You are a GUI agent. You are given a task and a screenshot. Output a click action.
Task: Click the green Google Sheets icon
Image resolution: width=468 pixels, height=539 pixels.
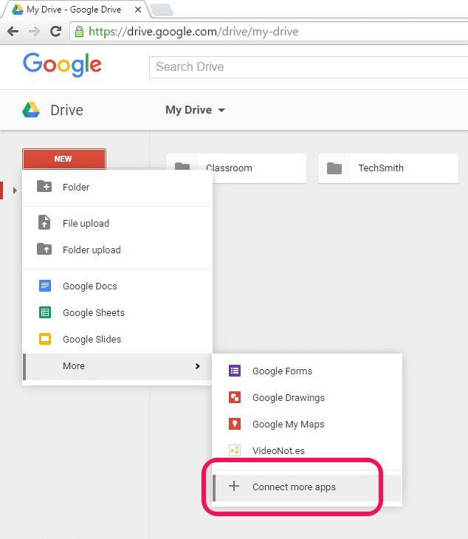(45, 312)
